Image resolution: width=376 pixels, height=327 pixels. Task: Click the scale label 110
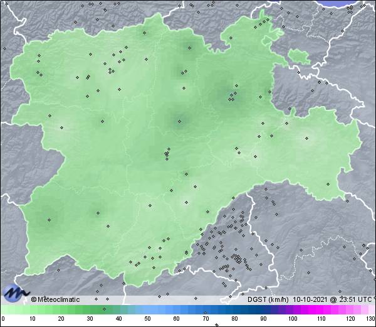(x=321, y=319)
